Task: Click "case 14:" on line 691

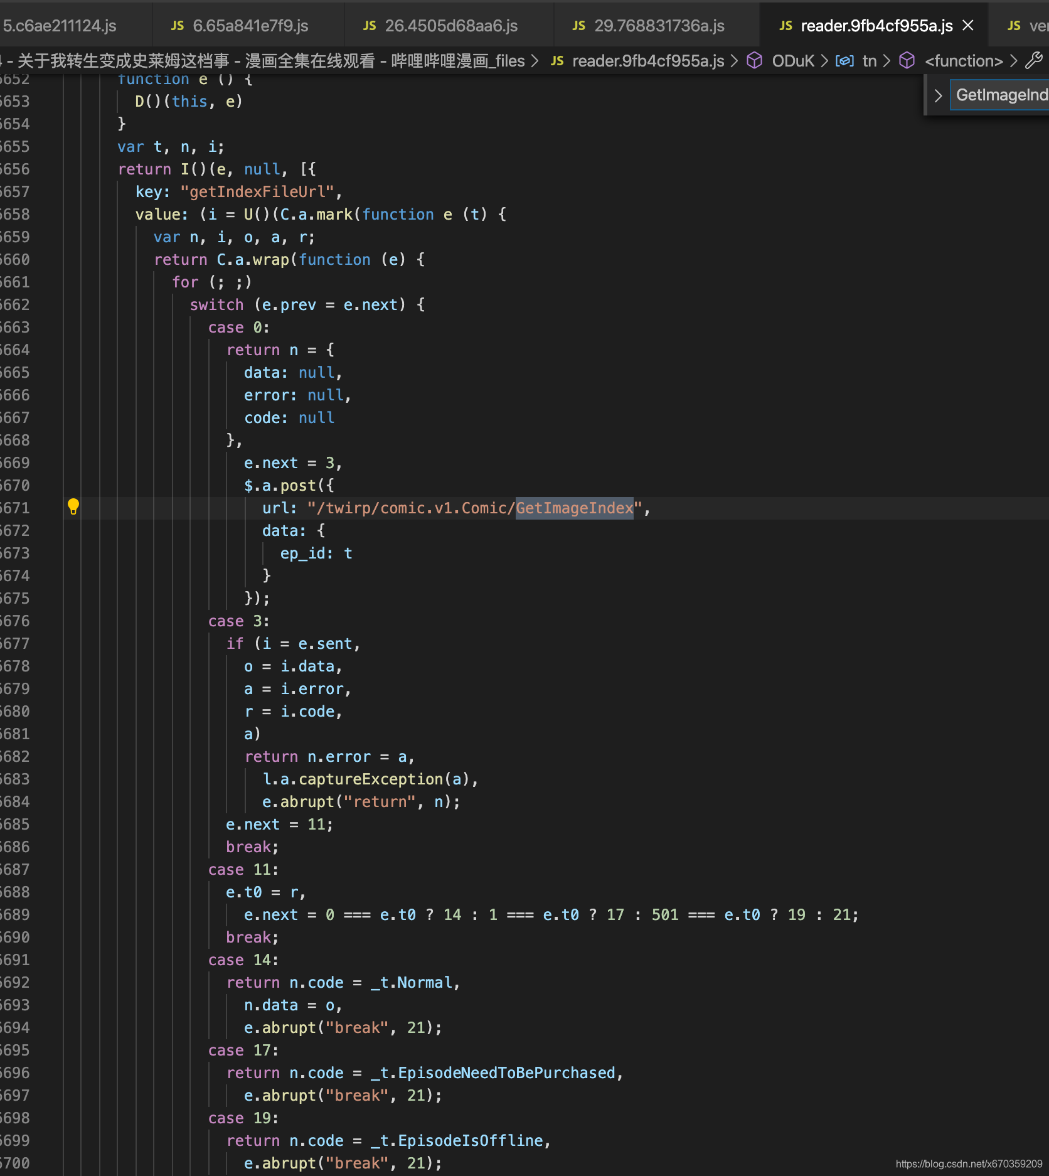Action: pyautogui.click(x=243, y=960)
